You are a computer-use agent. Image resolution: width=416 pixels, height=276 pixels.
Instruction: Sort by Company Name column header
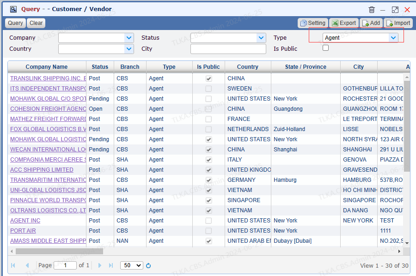click(47, 67)
